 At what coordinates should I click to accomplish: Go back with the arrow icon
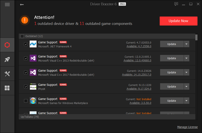22,5
